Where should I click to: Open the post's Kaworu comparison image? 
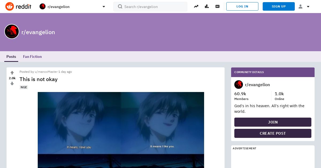[x=121, y=130]
